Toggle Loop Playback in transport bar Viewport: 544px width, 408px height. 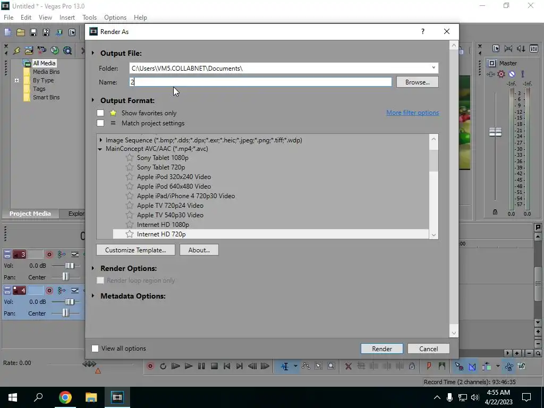click(x=163, y=366)
